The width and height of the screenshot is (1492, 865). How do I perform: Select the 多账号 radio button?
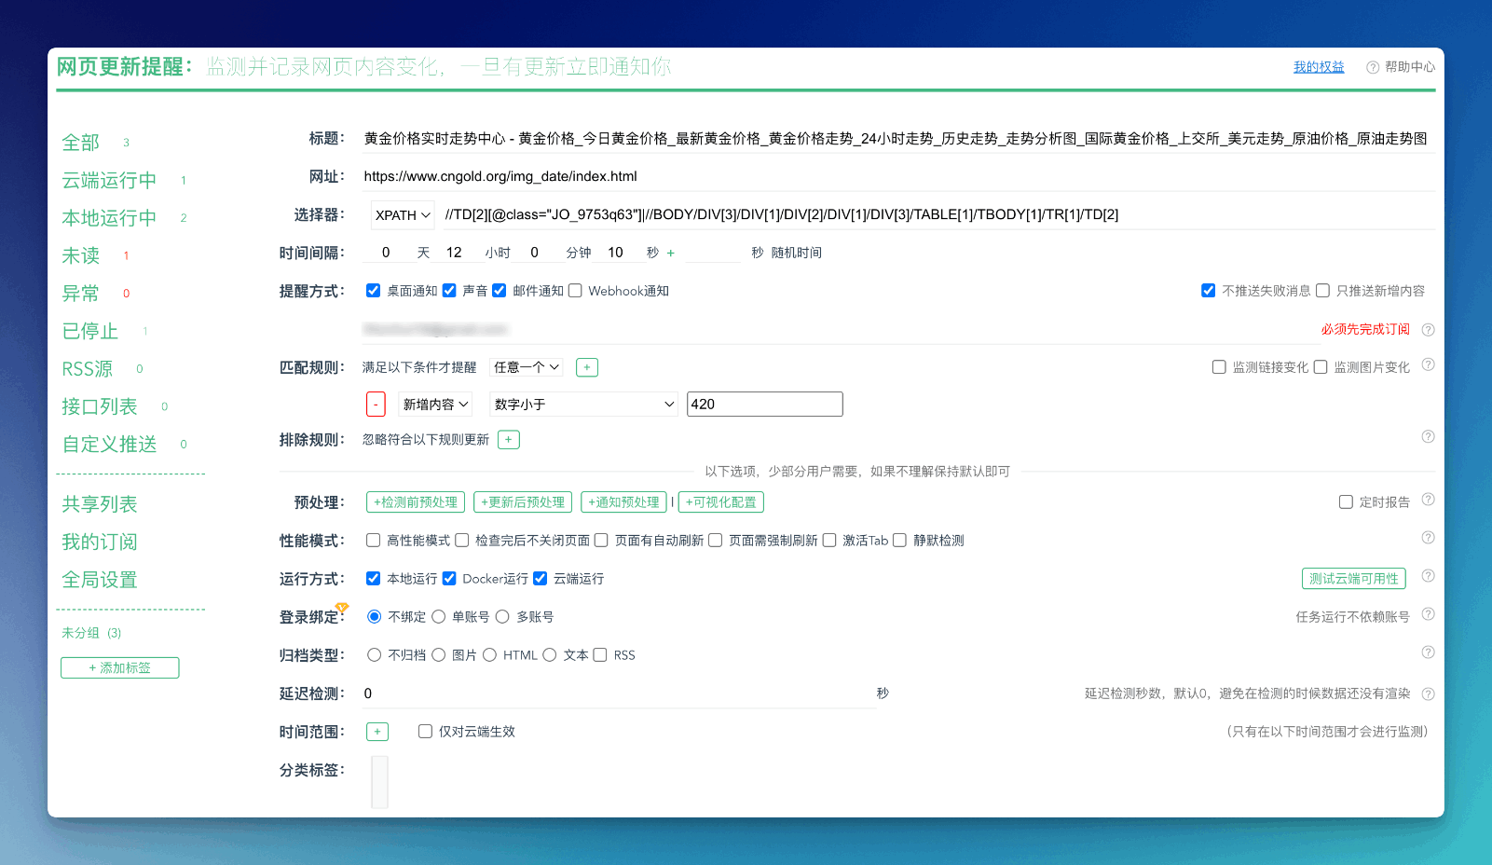pyautogui.click(x=502, y=615)
